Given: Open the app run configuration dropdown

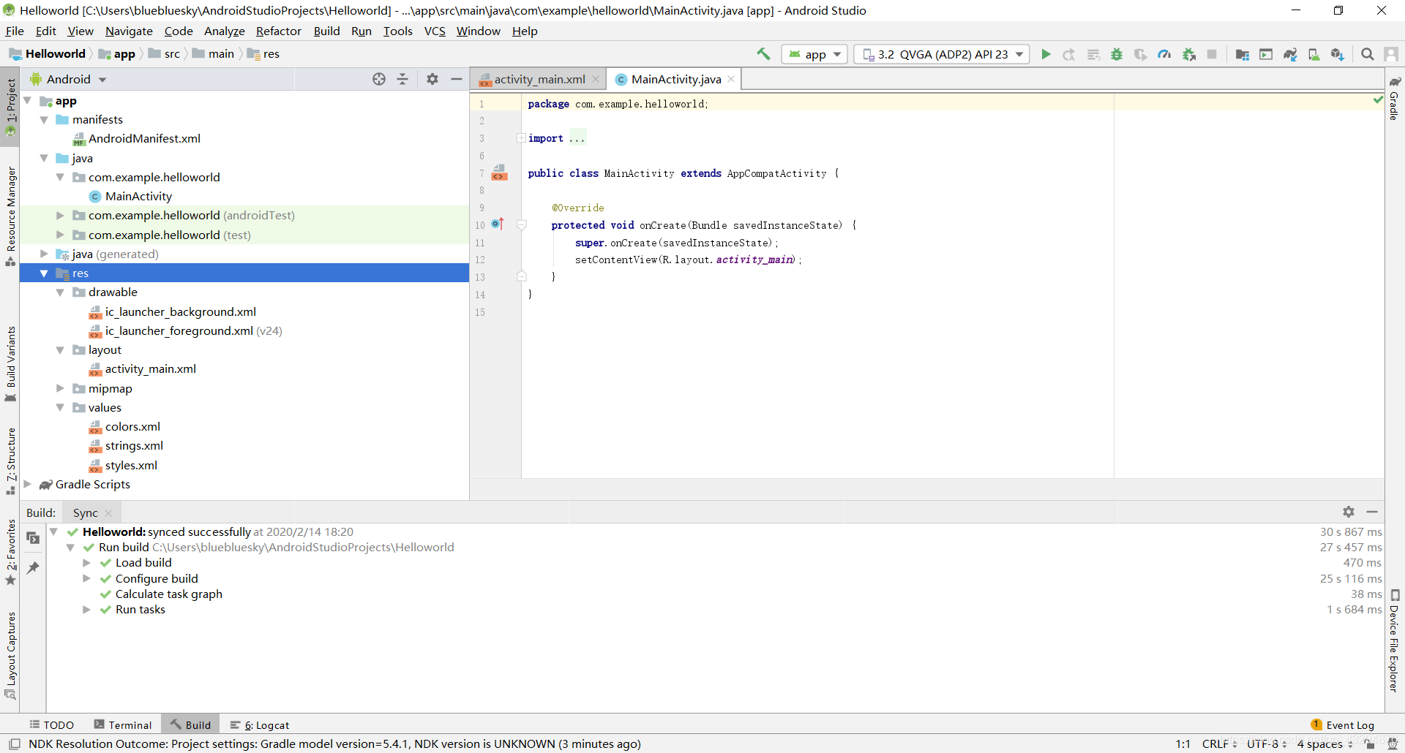Looking at the screenshot, I should [x=815, y=54].
